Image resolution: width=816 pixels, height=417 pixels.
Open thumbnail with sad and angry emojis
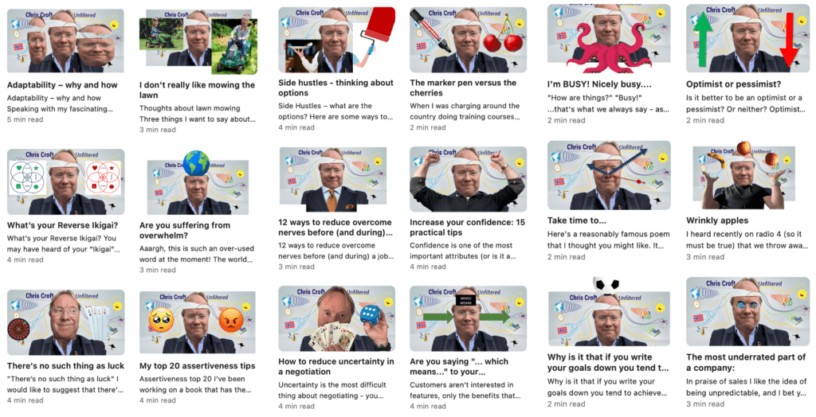(198, 323)
